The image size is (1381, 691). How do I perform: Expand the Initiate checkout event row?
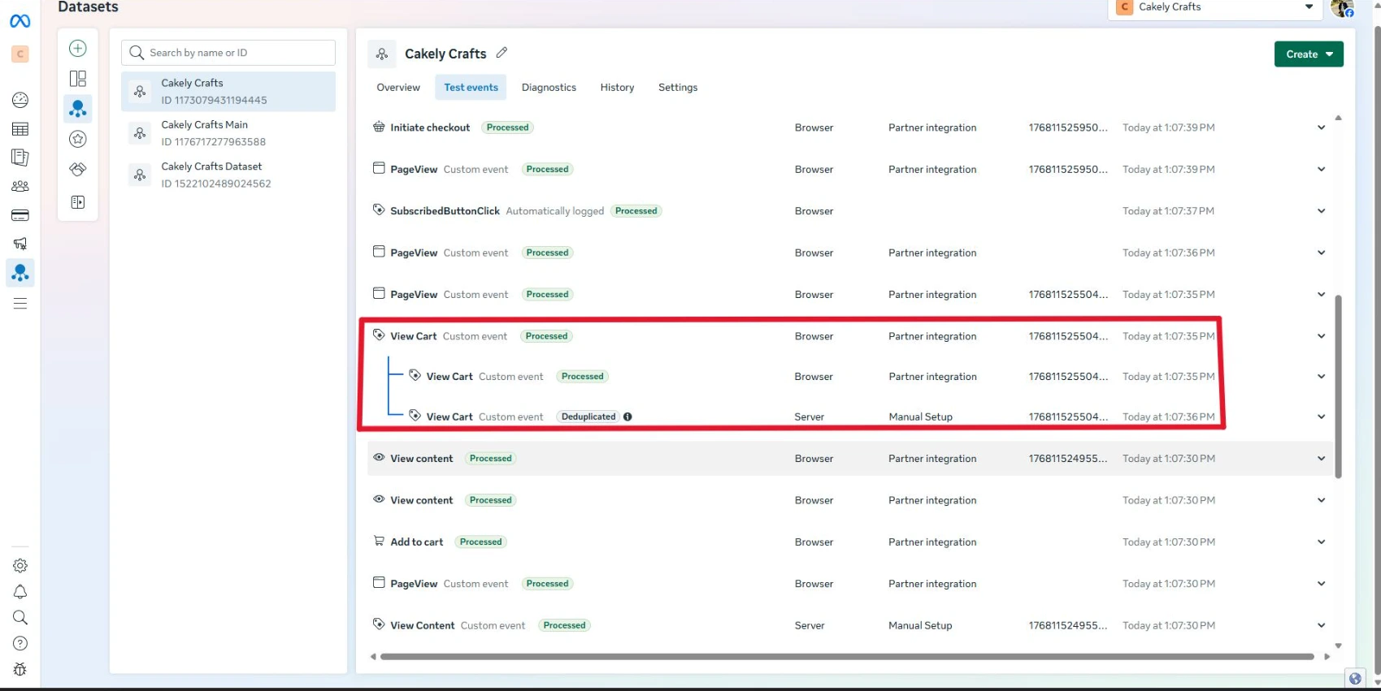click(x=1321, y=127)
